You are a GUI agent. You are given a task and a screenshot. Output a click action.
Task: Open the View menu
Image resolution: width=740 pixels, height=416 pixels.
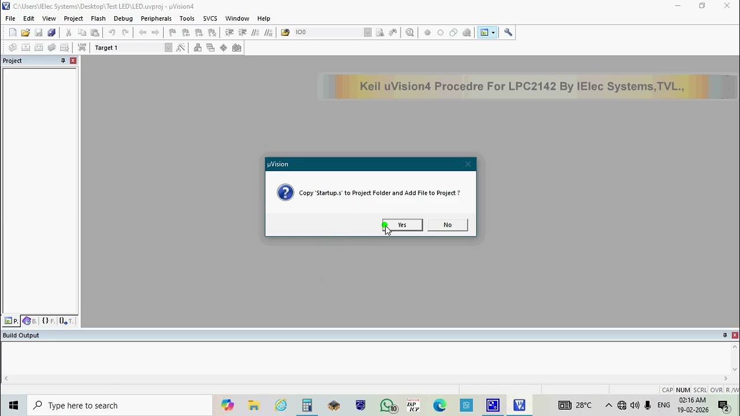tap(49, 18)
